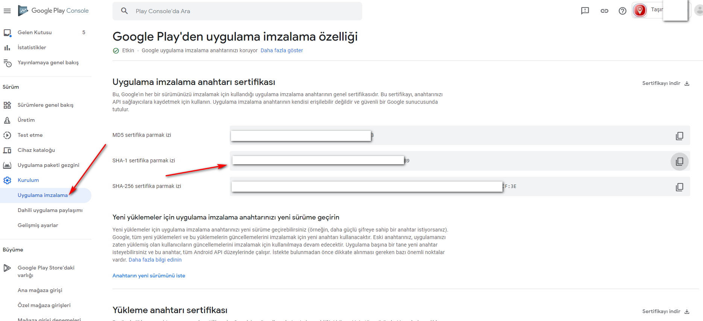
Task: Click the copy link icon in top bar
Action: click(x=604, y=11)
